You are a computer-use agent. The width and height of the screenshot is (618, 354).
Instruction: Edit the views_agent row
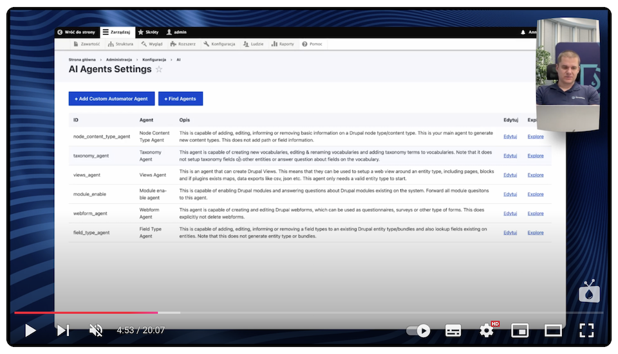pyautogui.click(x=510, y=175)
